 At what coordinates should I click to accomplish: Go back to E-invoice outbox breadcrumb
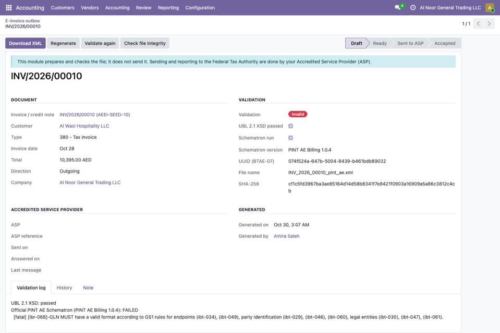click(x=22, y=21)
